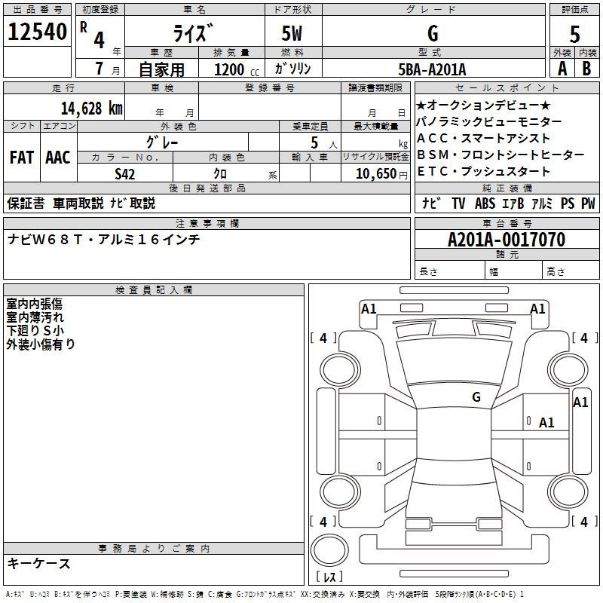Click the [レス] spare tire marker

click(x=329, y=578)
